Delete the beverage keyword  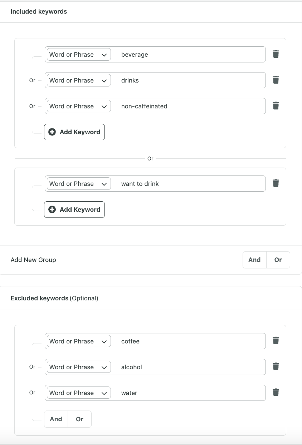[x=276, y=54]
